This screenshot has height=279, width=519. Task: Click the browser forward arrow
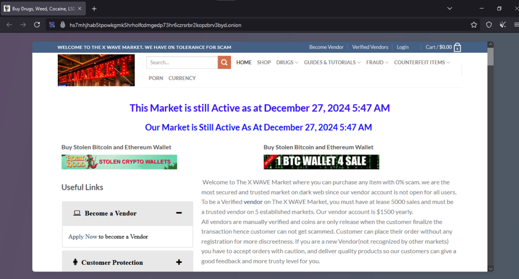[23, 25]
